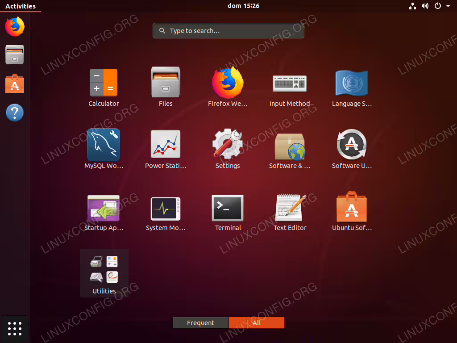
Task: Open the Input Method keyboard app
Action: (289, 84)
